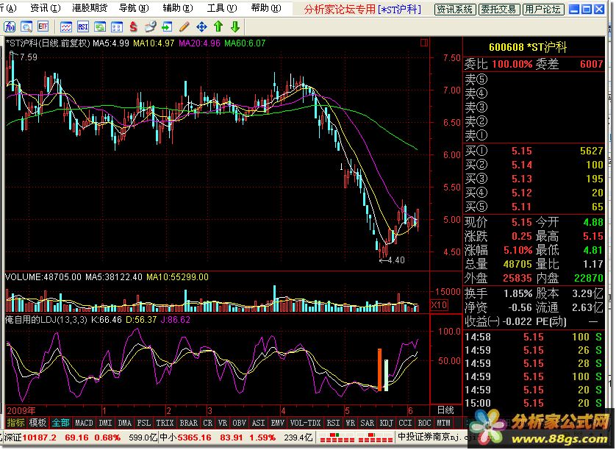
Task: Click the wavy-lines chart indicator icon
Action: point(66,26)
